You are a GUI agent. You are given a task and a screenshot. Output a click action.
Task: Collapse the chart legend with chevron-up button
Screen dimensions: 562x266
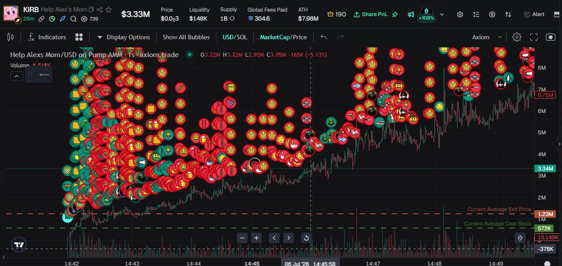pyautogui.click(x=16, y=75)
